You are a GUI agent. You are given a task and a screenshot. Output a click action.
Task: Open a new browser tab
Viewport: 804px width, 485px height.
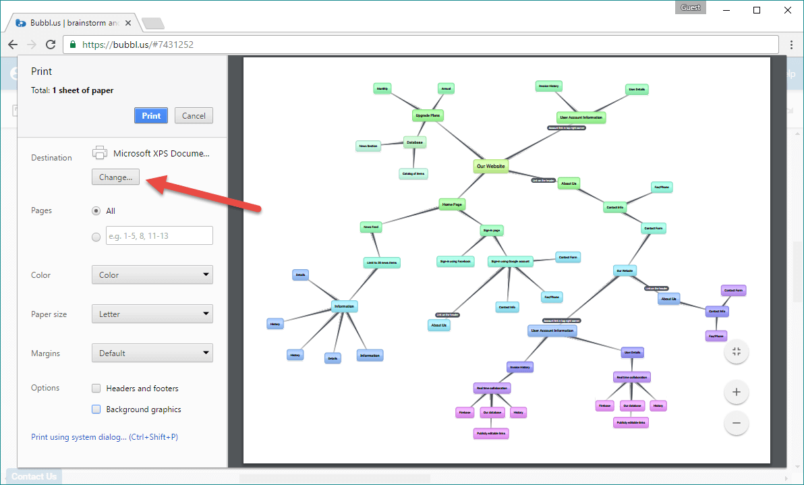pos(153,23)
